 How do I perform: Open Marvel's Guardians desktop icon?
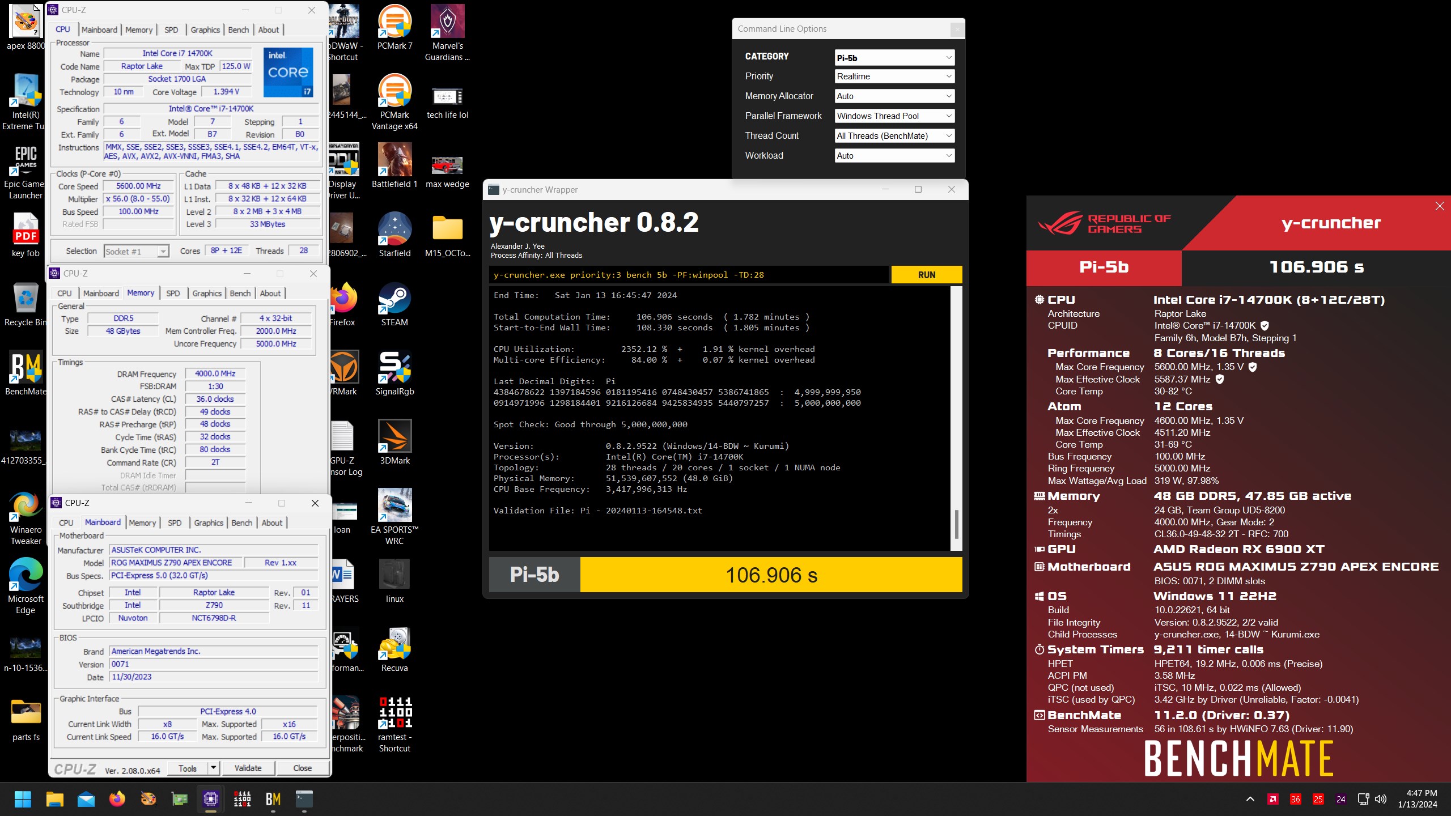pyautogui.click(x=447, y=33)
